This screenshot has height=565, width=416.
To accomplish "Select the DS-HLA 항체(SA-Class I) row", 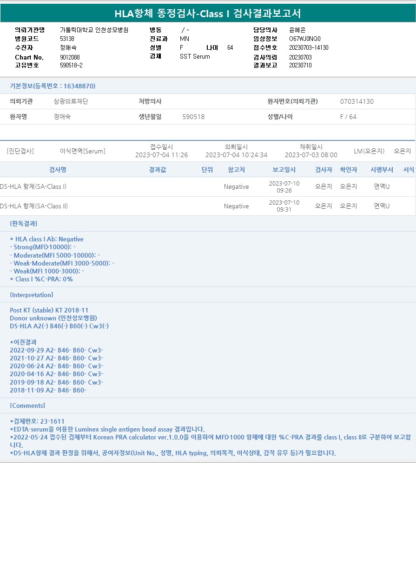I will pos(208,186).
